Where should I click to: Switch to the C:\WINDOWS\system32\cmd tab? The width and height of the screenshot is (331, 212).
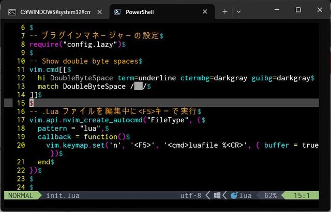(x=52, y=11)
